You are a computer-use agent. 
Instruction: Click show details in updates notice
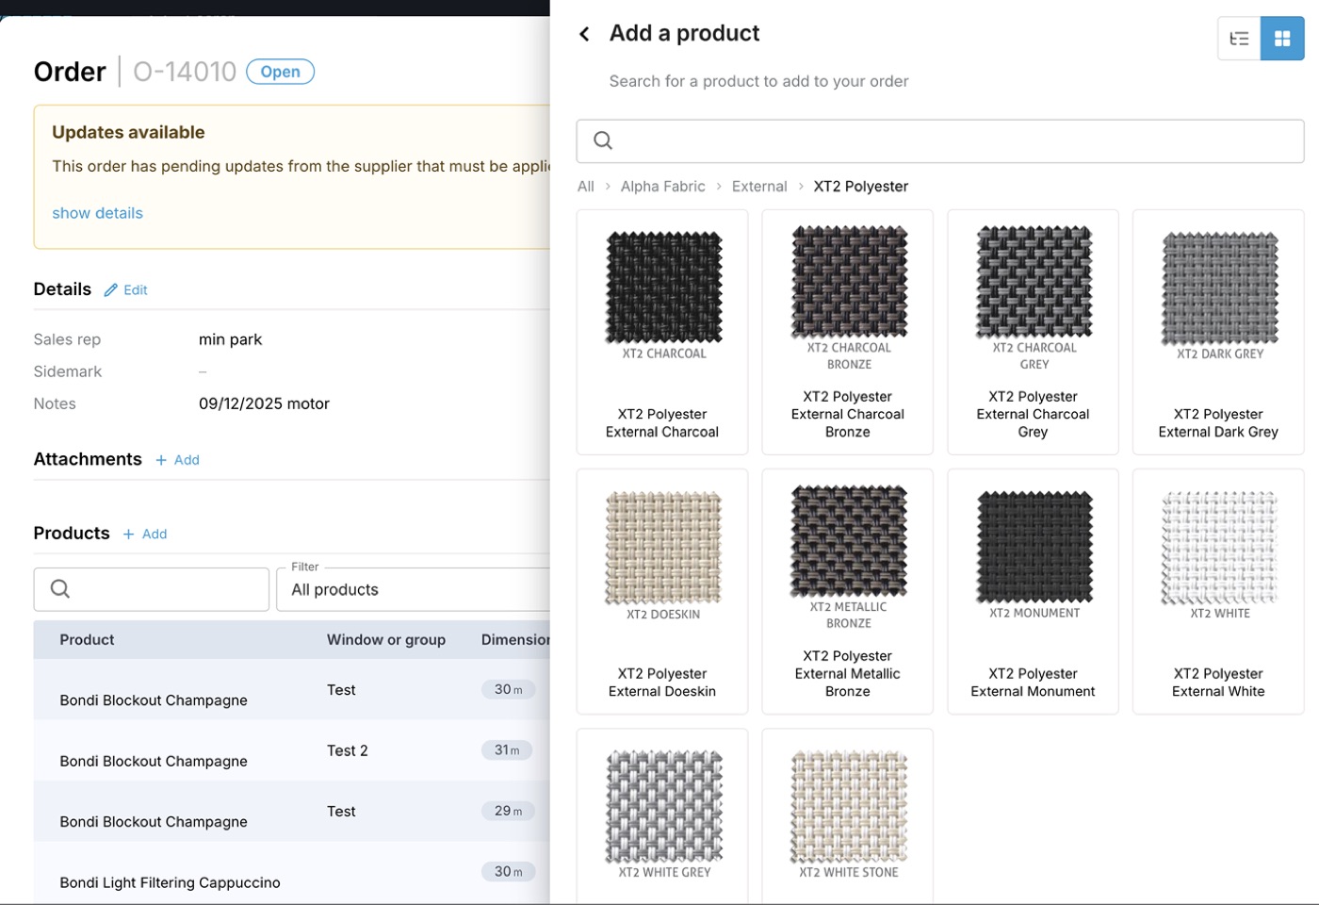tap(97, 213)
